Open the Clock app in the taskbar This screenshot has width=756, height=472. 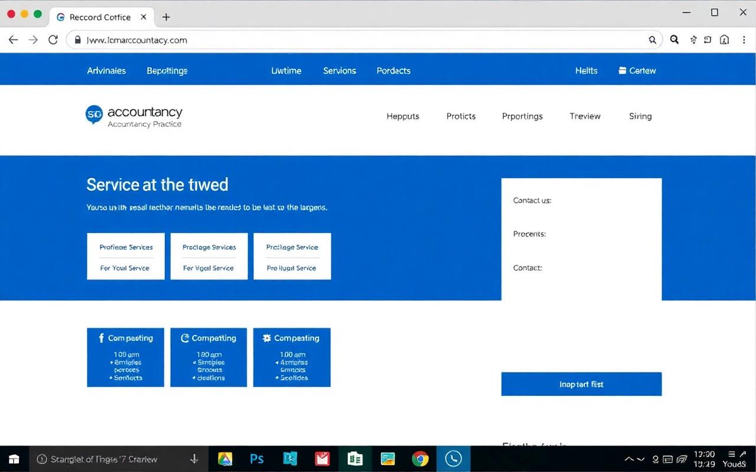pyautogui.click(x=453, y=459)
